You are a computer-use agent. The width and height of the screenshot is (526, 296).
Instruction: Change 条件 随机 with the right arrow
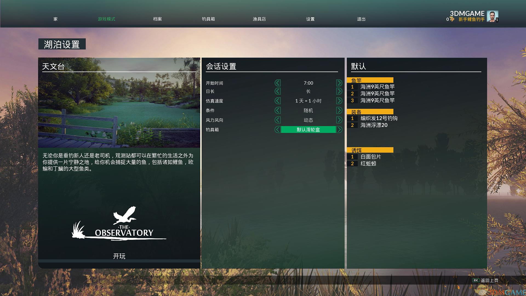pyautogui.click(x=339, y=110)
